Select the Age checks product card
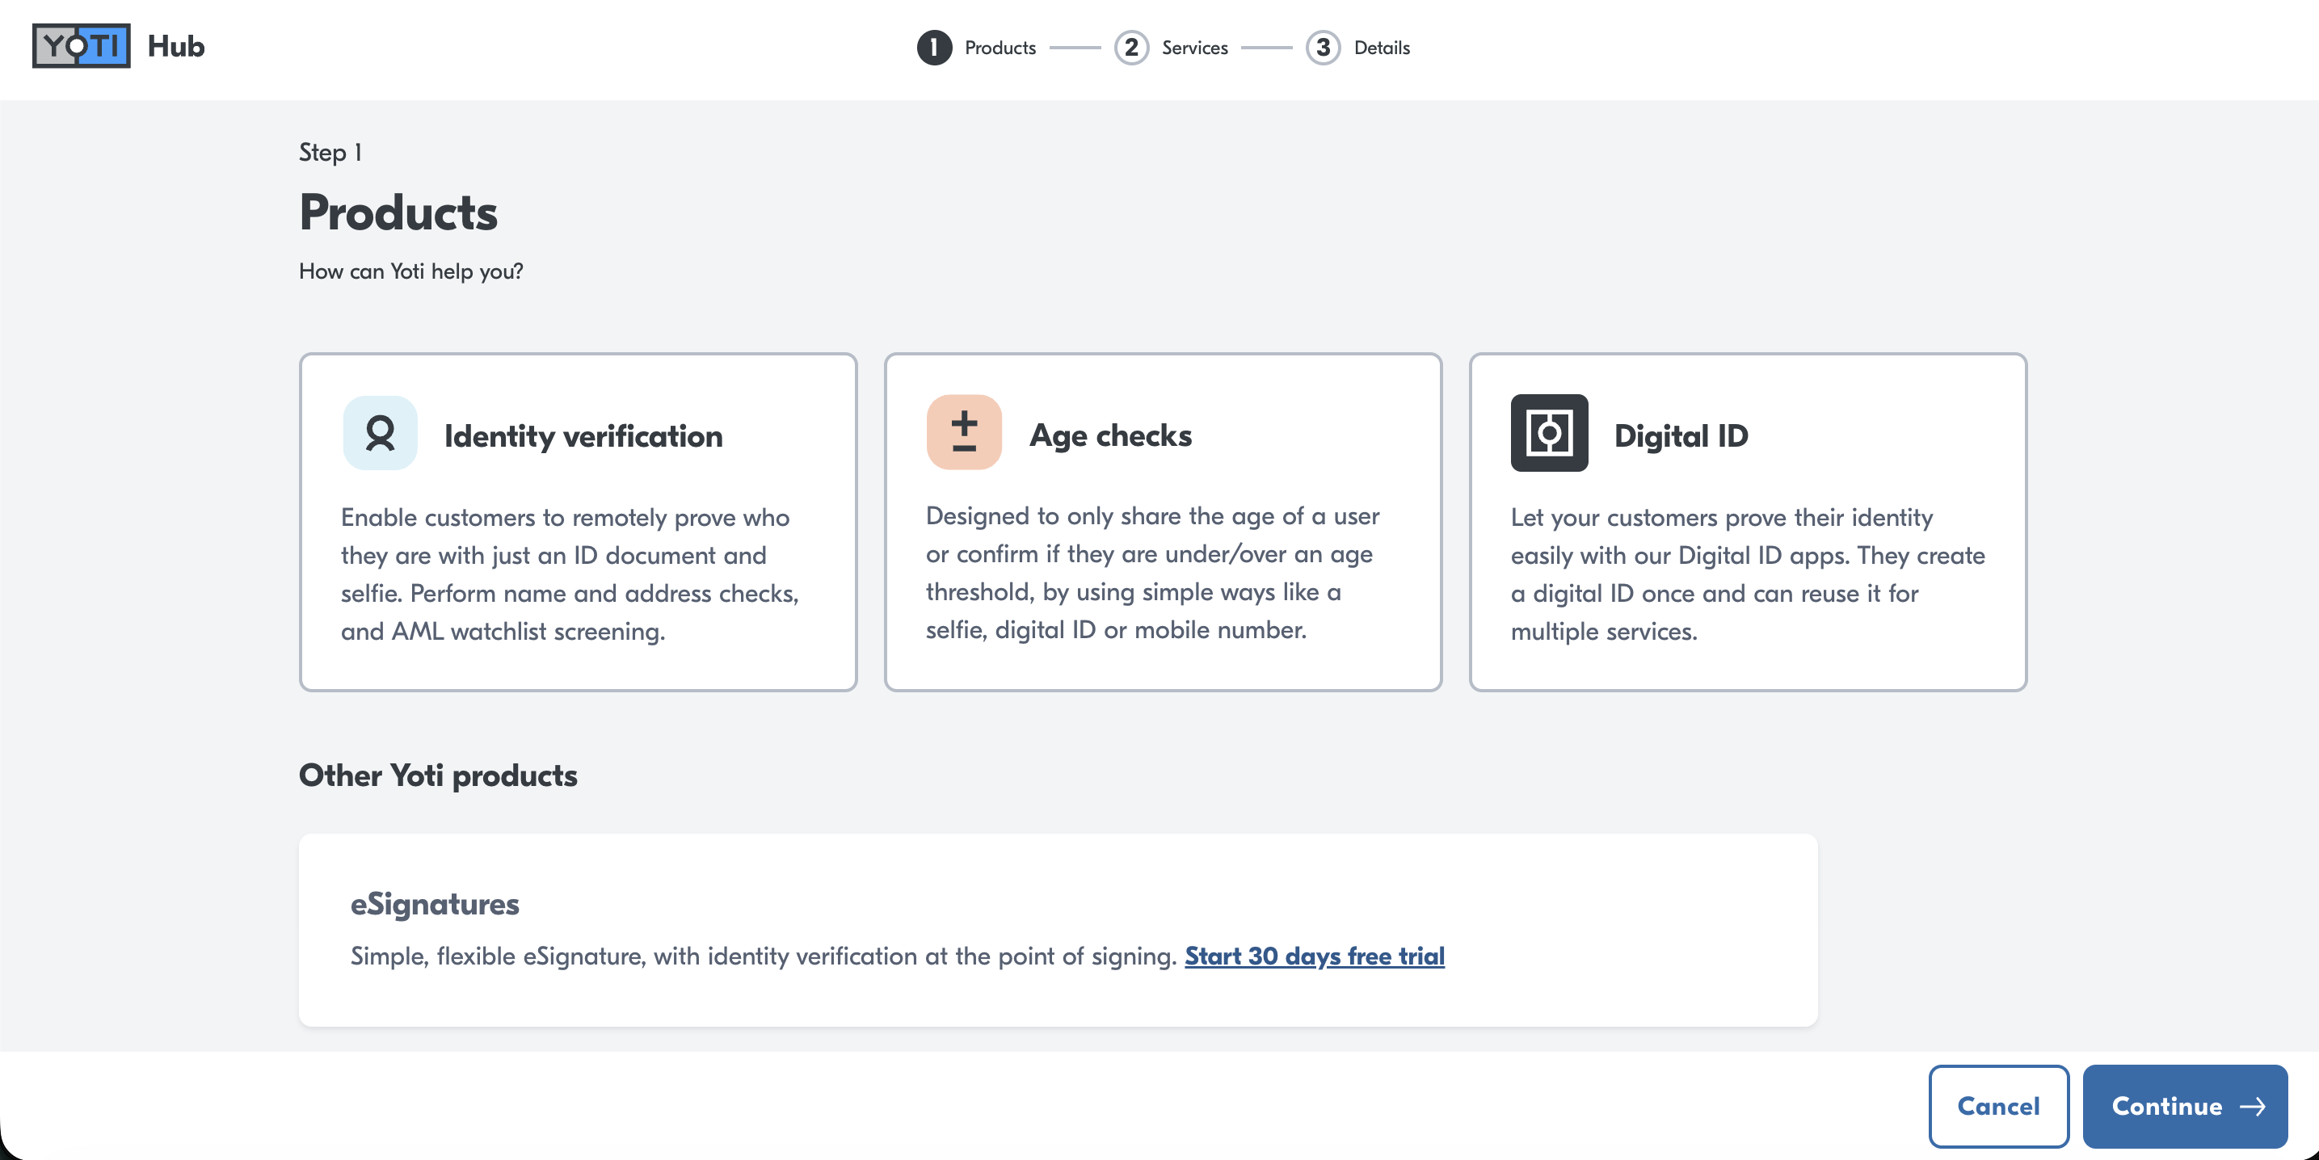The height and width of the screenshot is (1160, 2319). [1163, 522]
